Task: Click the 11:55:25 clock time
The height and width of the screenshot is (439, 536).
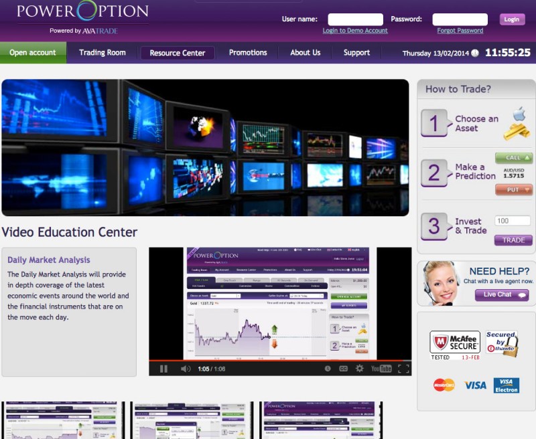Action: pos(508,53)
